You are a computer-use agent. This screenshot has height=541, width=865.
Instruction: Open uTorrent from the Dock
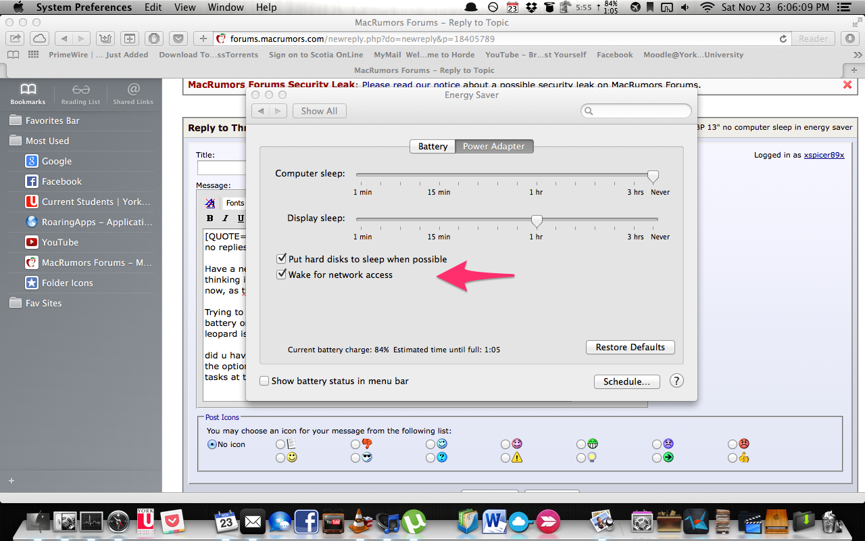(413, 522)
